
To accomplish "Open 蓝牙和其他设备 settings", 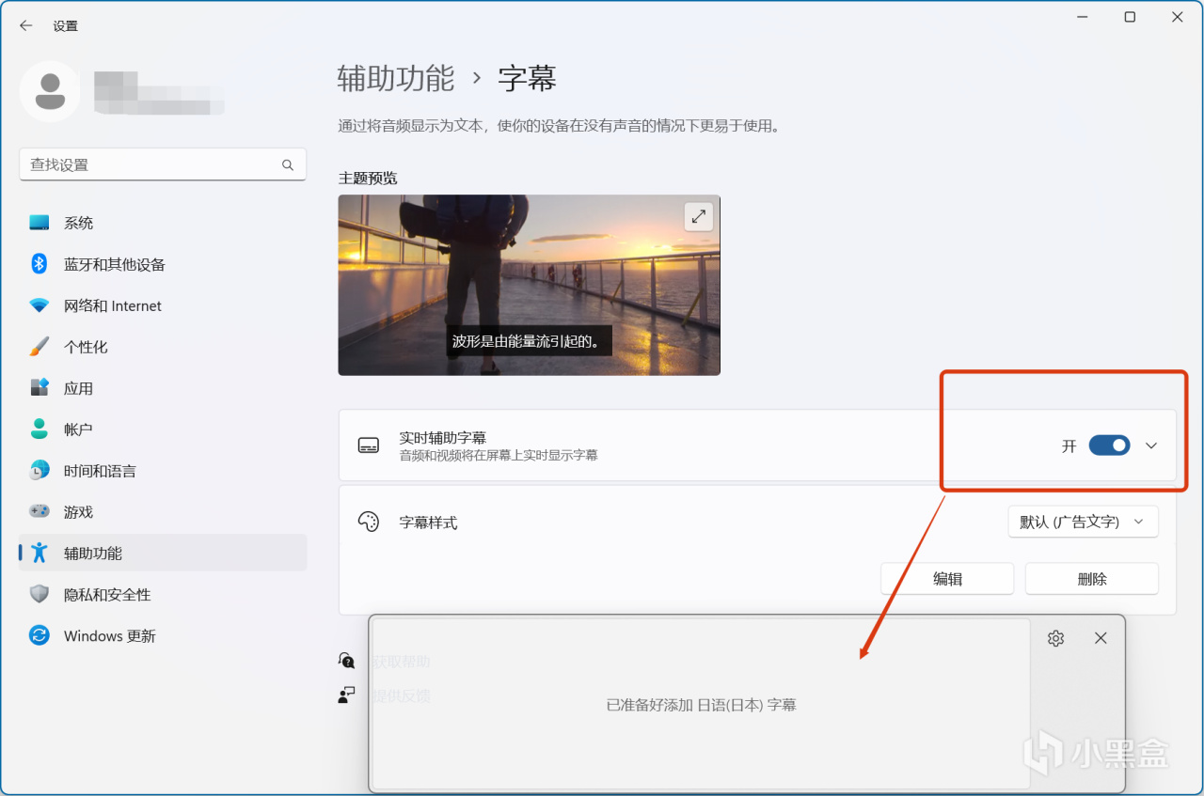I will coord(163,264).
